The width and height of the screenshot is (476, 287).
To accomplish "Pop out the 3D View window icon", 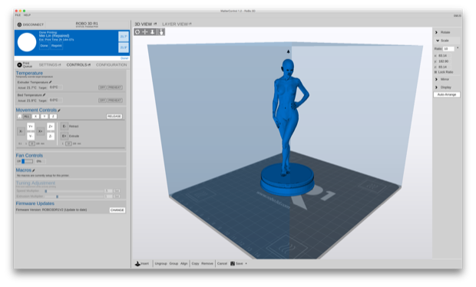I will (x=155, y=24).
